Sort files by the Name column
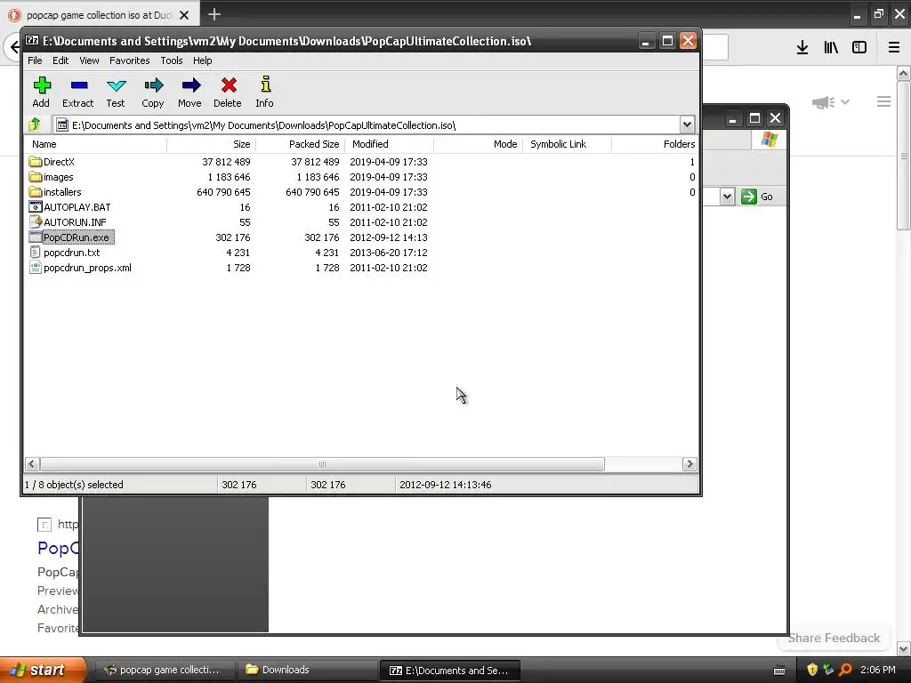 click(x=96, y=144)
